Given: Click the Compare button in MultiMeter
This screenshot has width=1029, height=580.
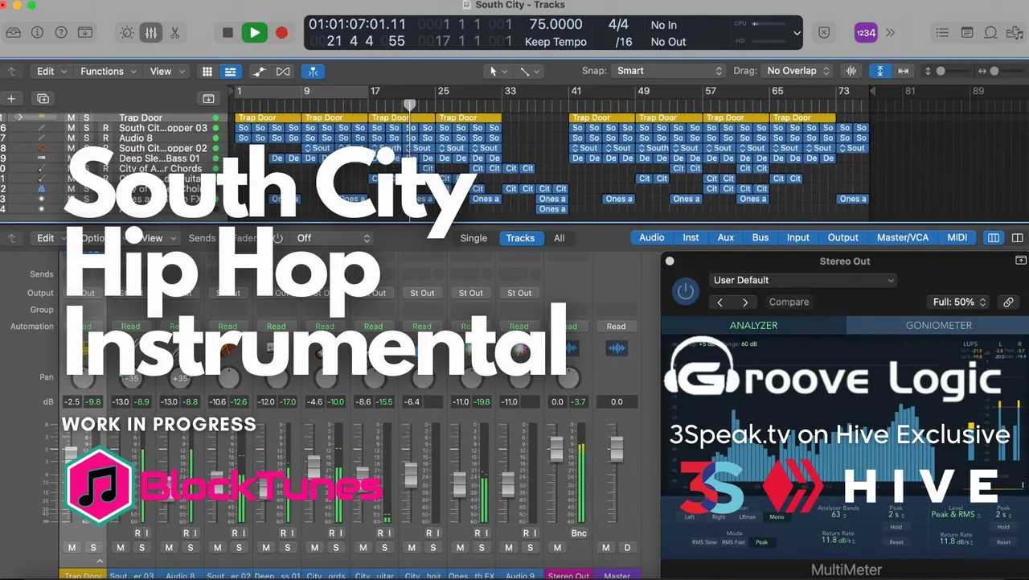Looking at the screenshot, I should click(789, 302).
